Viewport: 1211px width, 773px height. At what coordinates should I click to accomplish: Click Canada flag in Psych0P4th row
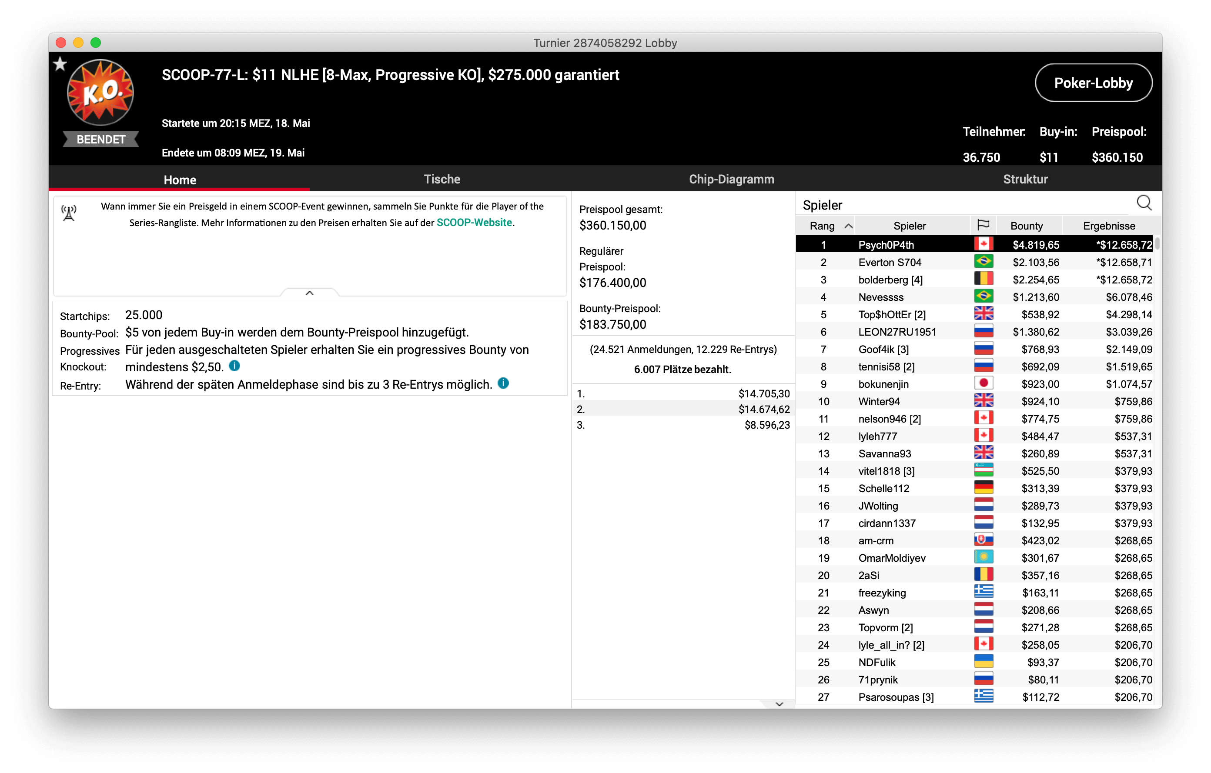[983, 244]
